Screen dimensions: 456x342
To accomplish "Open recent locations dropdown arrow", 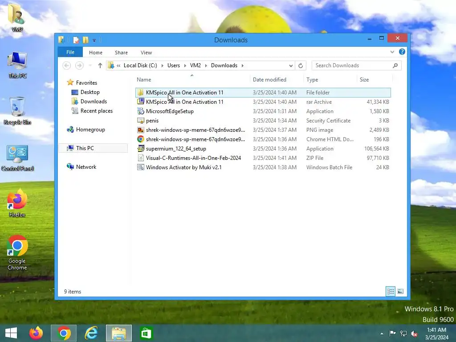I will tap(90, 65).
